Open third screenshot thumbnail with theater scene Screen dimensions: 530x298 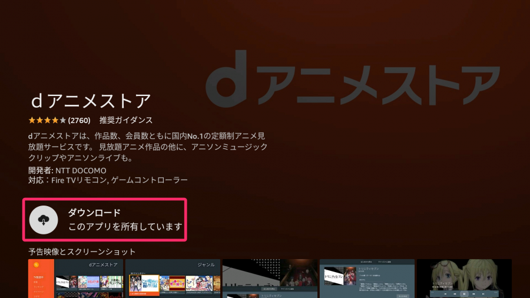click(x=270, y=279)
